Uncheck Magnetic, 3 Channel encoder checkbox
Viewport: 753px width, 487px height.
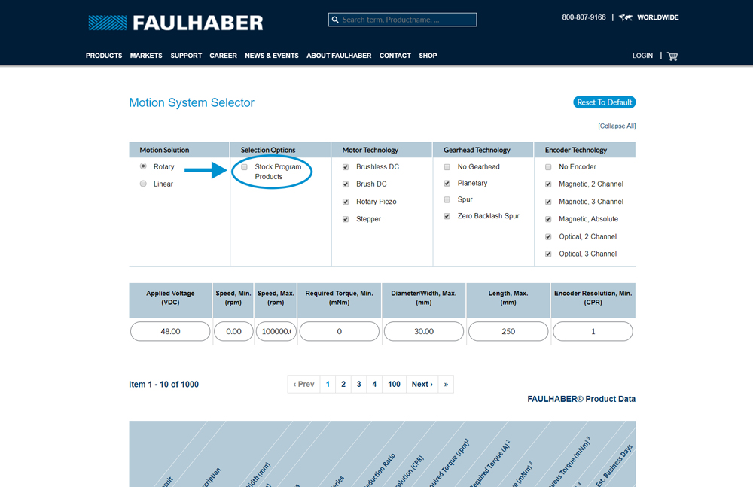click(x=548, y=202)
